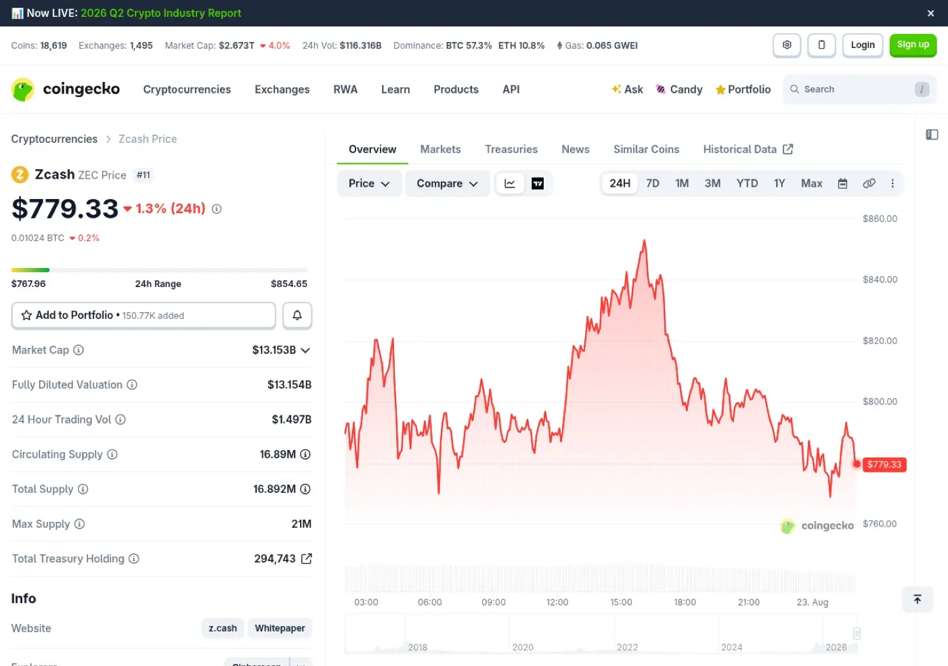
Task: Switch to the Similar Coins tab
Action: [646, 149]
